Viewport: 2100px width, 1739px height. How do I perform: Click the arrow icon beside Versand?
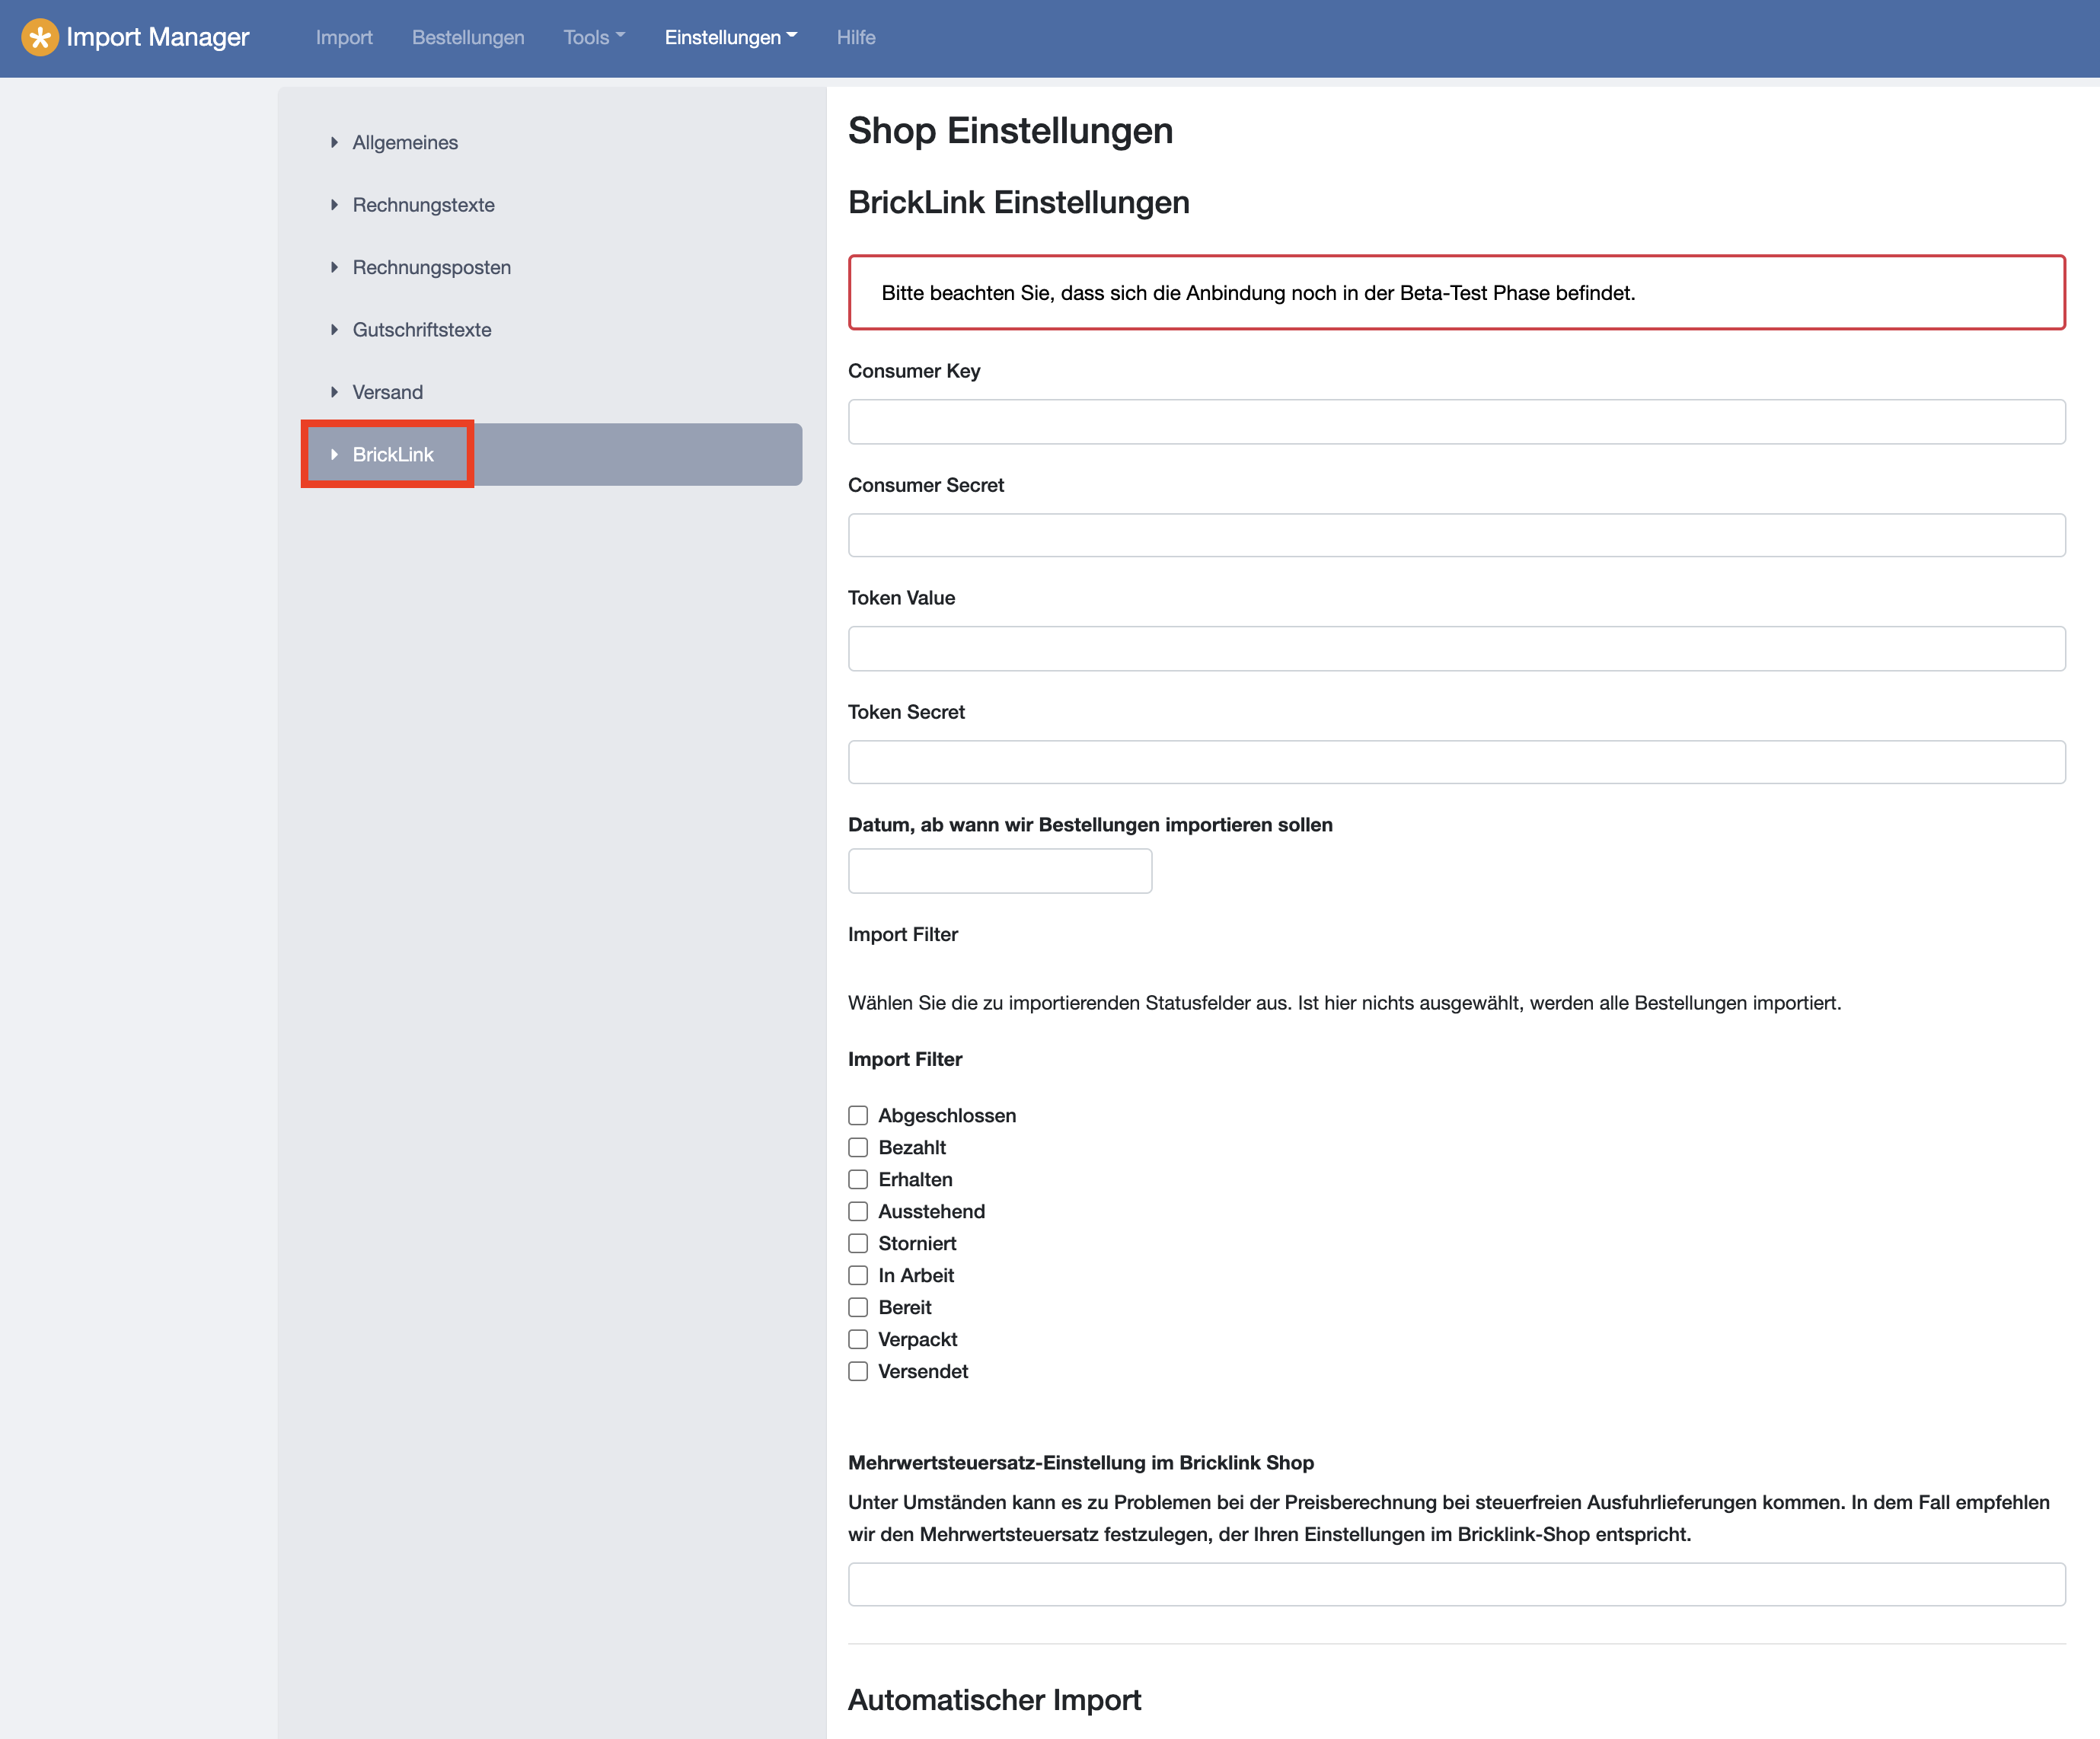[334, 392]
